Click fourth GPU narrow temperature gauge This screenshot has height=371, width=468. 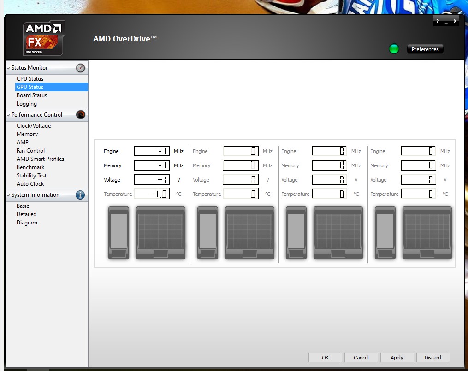pos(385,233)
